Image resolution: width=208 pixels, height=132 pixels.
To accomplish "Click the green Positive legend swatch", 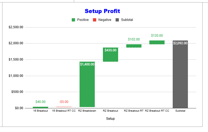I will 73,20.
